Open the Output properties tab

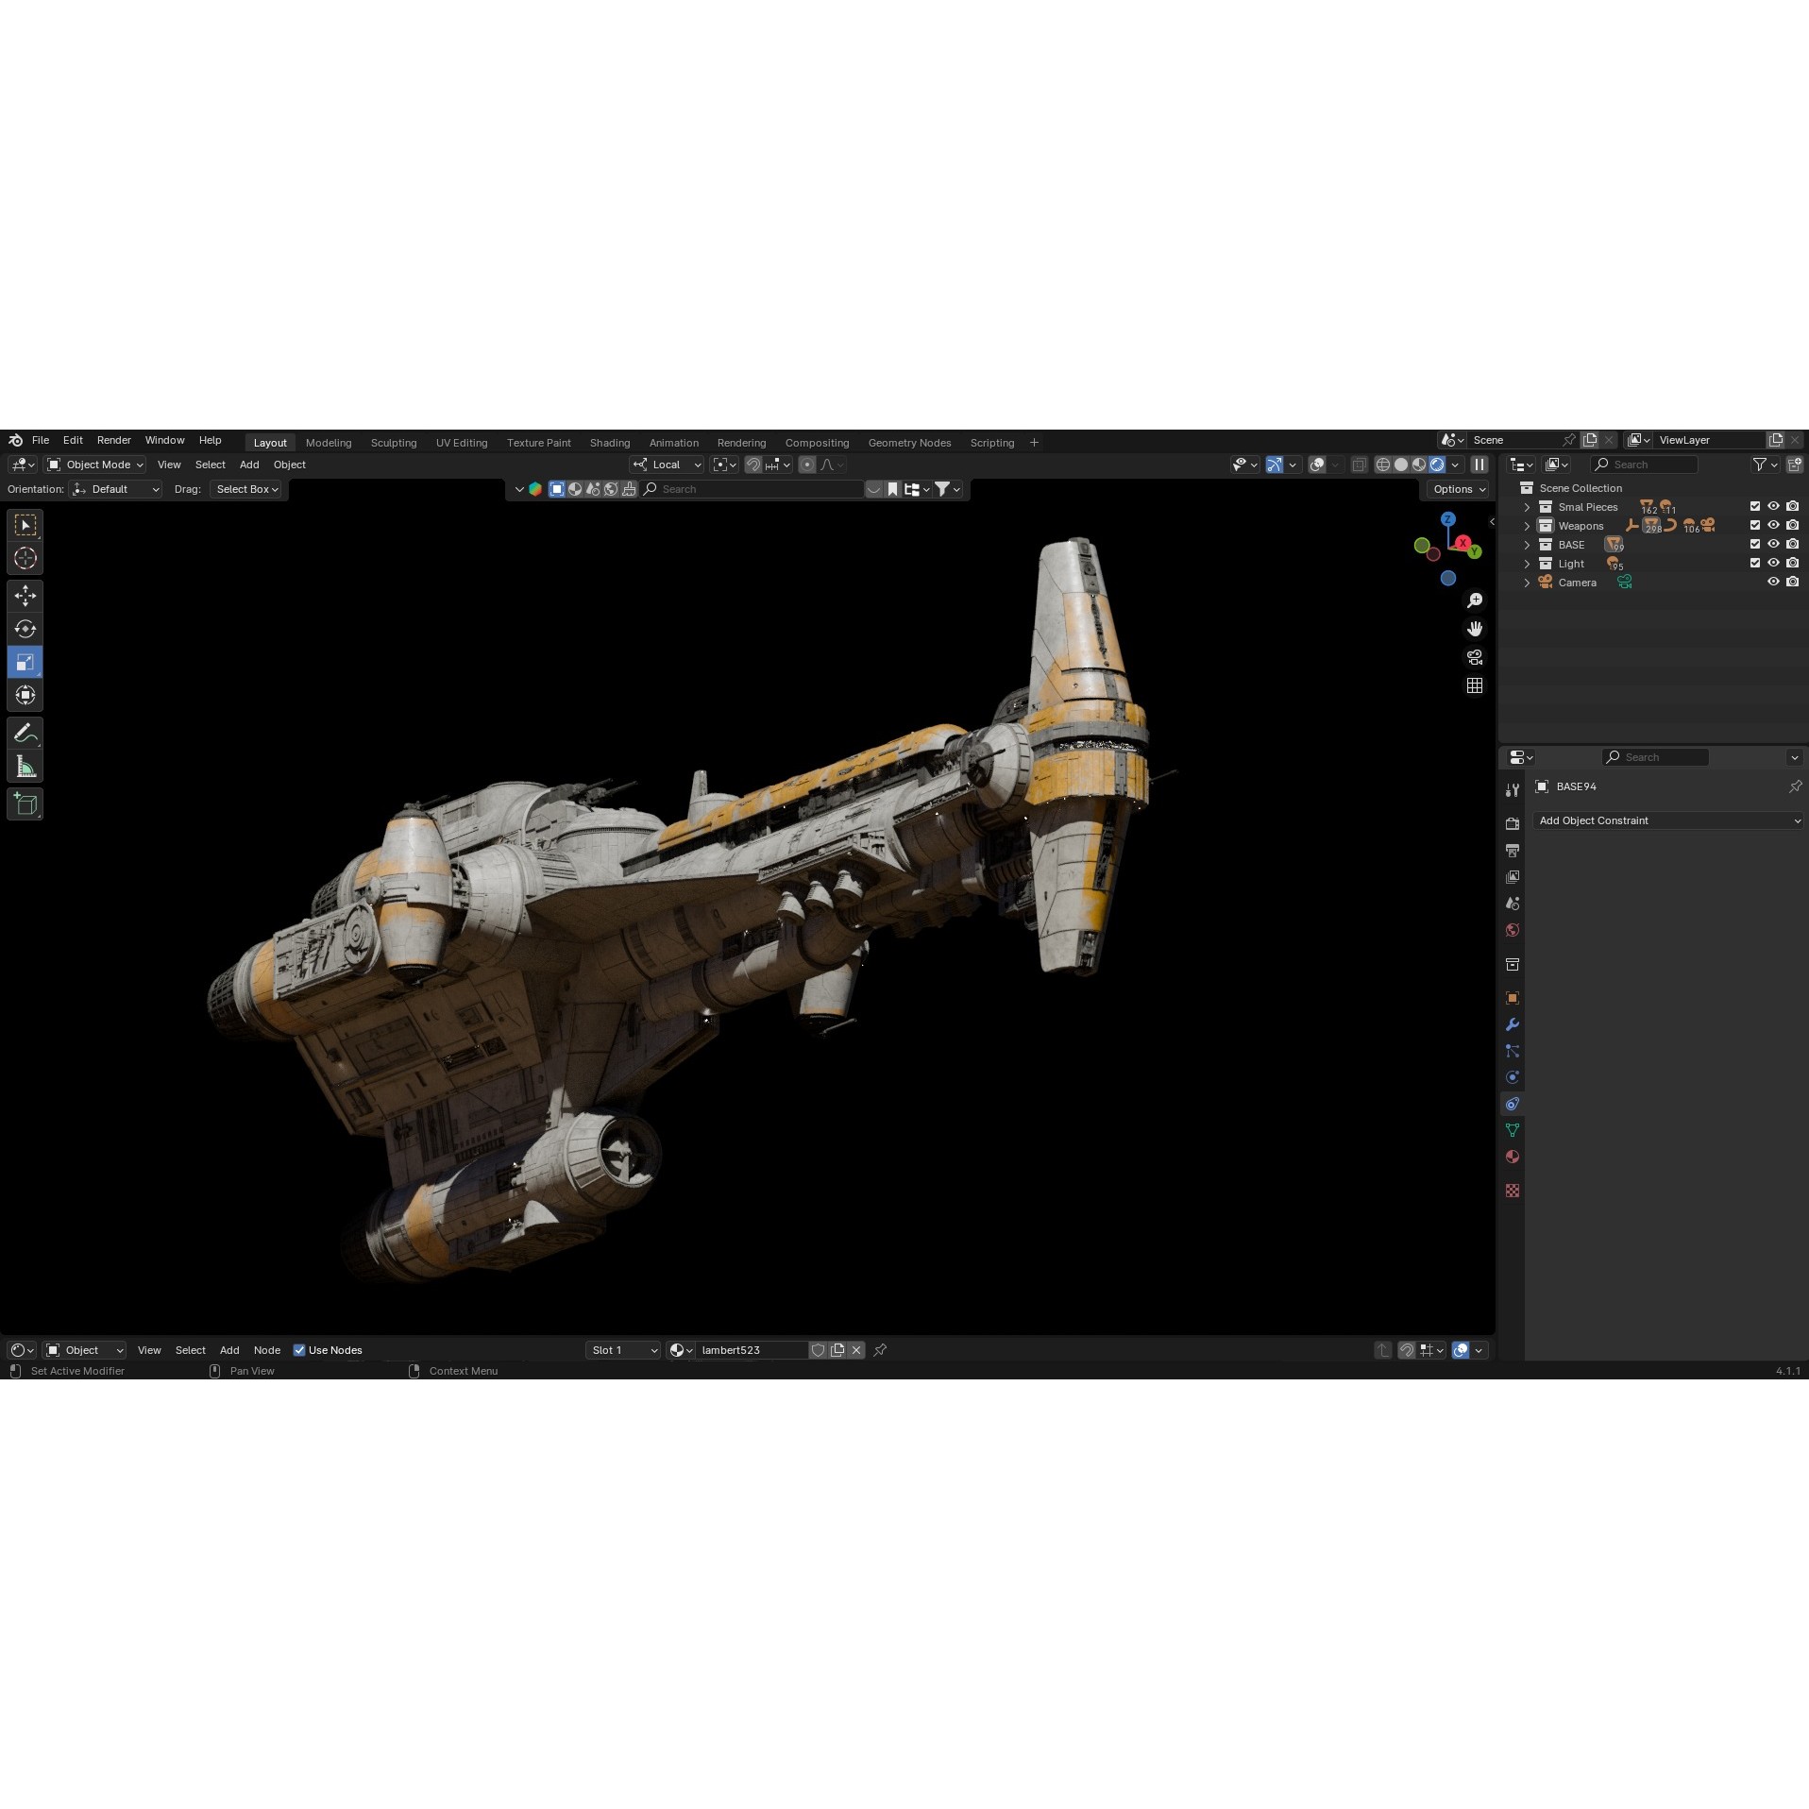point(1513,851)
